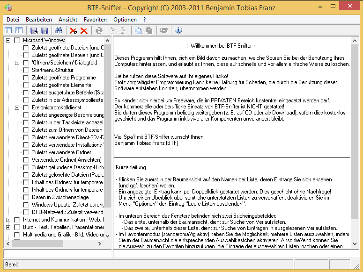Select Zuletzt verwendete Installations entry
Viewport: 363px width, 272px height.
[x=67, y=145]
